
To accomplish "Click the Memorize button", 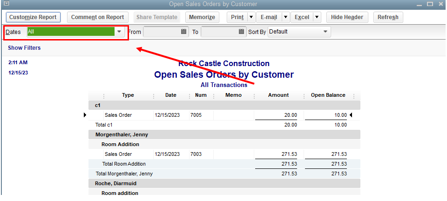I will pyautogui.click(x=202, y=17).
